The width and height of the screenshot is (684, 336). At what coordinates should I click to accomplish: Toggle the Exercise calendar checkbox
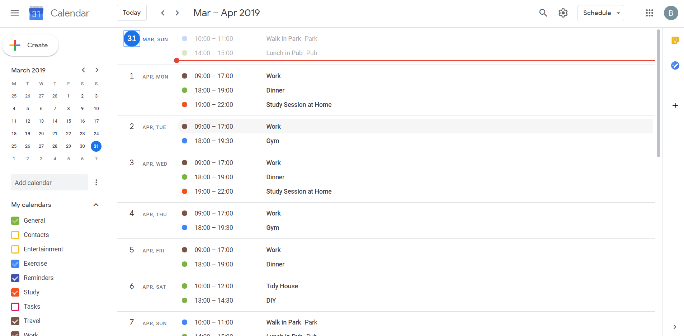[x=15, y=264]
